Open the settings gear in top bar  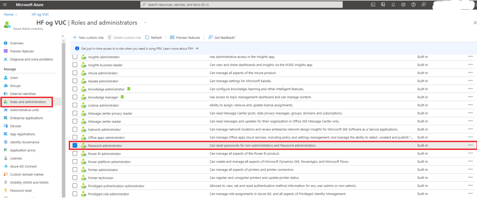tap(403, 4)
